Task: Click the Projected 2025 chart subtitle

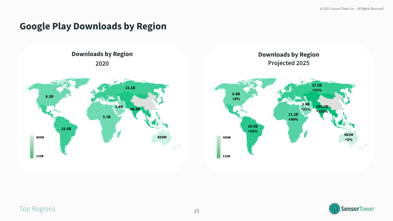Action: coord(289,64)
